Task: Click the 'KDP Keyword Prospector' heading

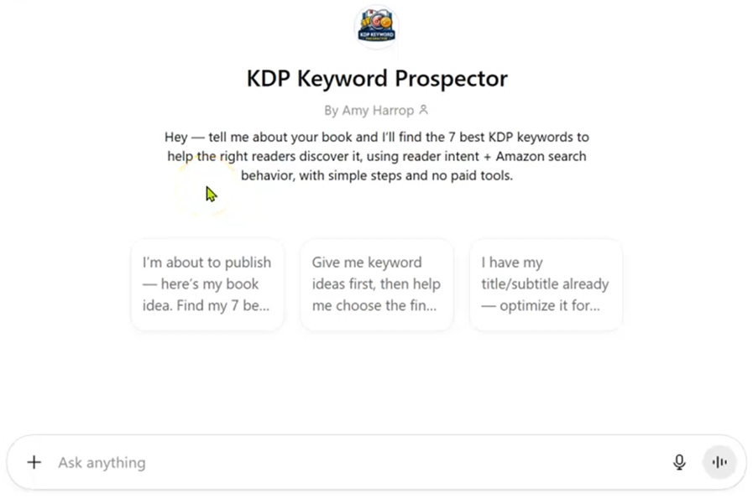Action: [x=376, y=79]
